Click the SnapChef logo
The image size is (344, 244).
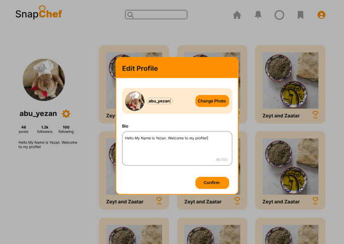(39, 12)
